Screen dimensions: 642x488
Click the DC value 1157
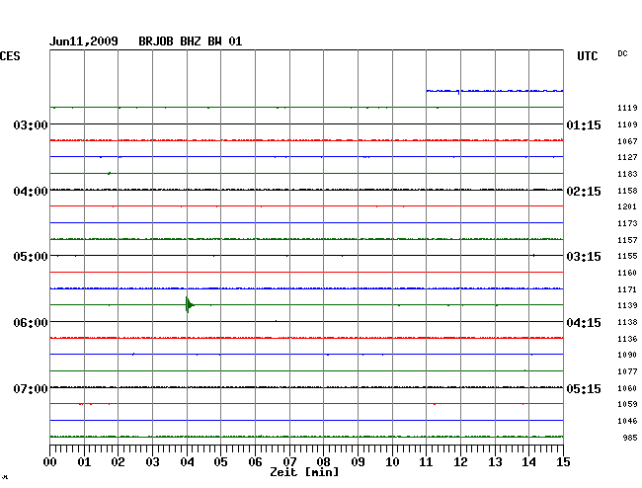[627, 240]
